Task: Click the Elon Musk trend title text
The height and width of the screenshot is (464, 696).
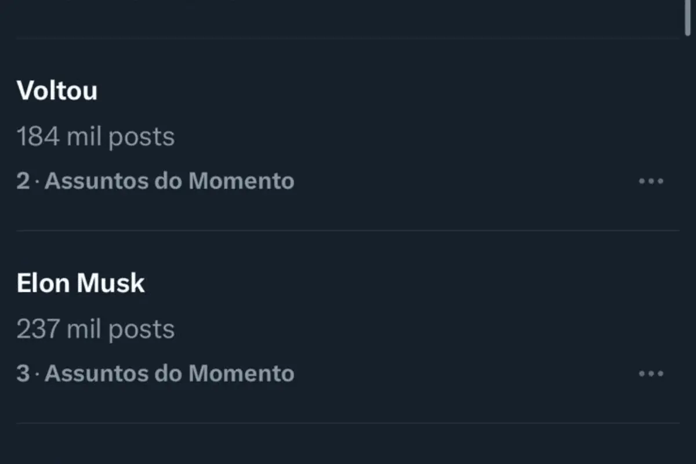Action: [x=81, y=283]
